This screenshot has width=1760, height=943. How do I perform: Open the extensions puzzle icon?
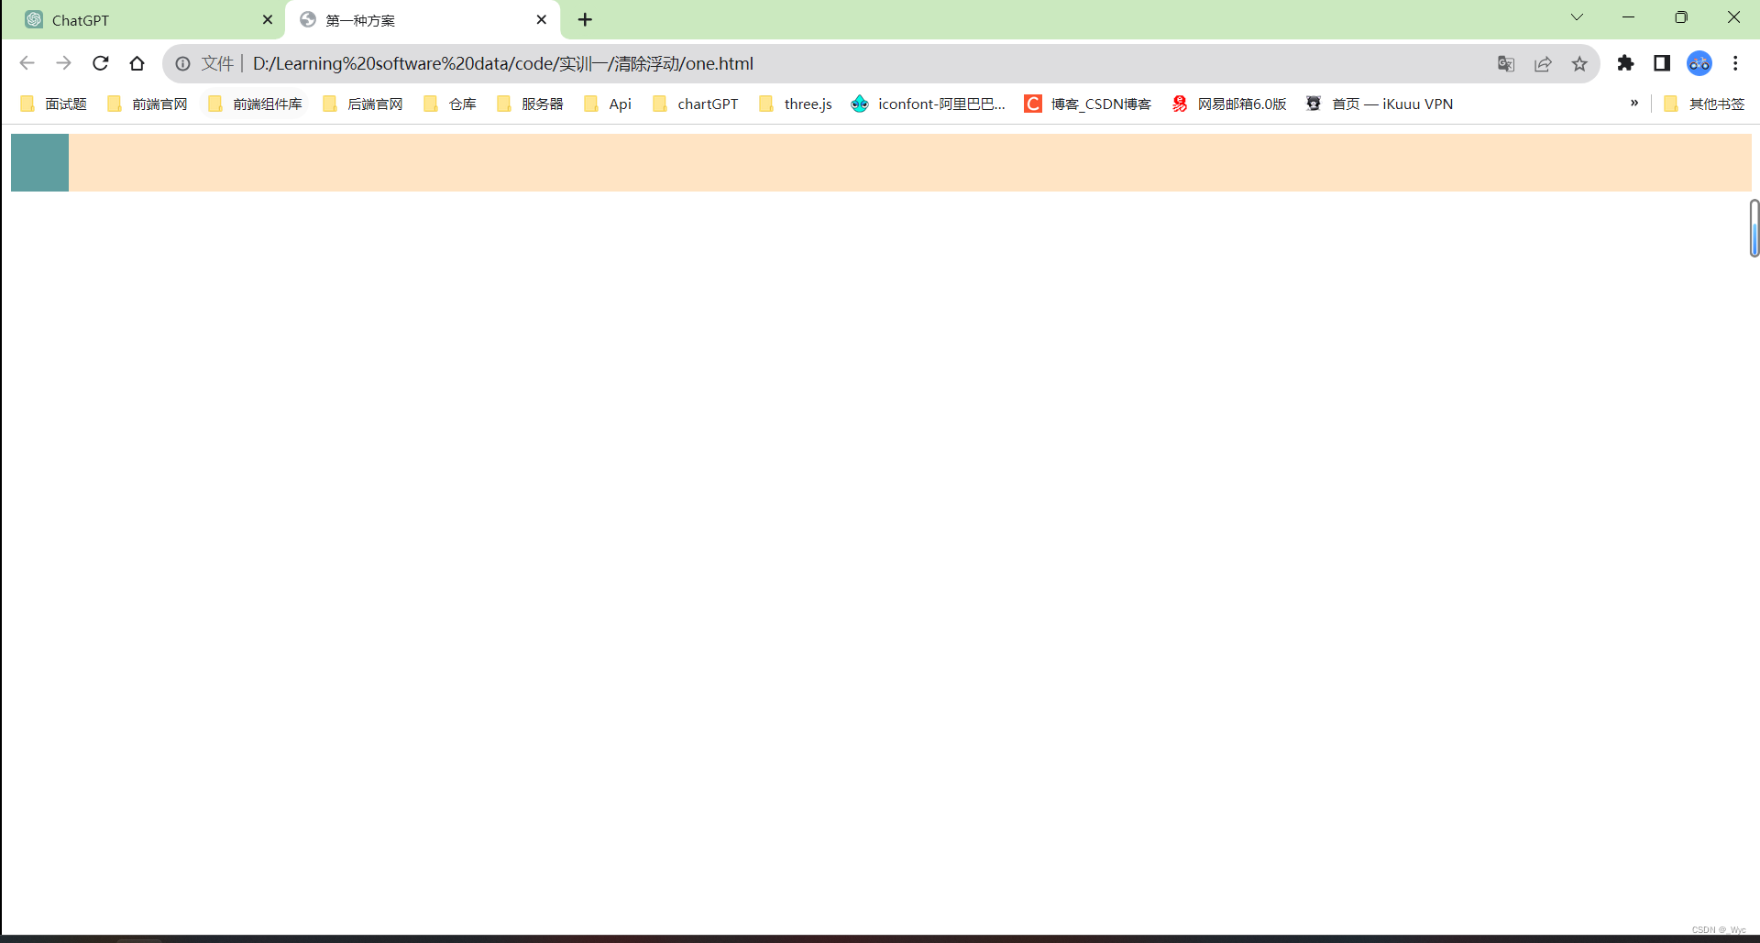point(1625,63)
